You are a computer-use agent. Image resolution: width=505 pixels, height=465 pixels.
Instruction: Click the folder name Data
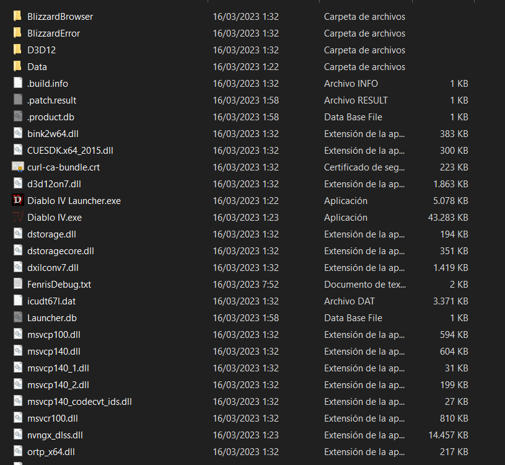[x=37, y=67]
